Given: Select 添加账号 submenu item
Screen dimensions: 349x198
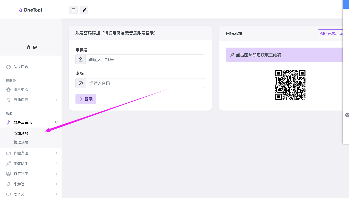Looking at the screenshot, I should [x=21, y=133].
